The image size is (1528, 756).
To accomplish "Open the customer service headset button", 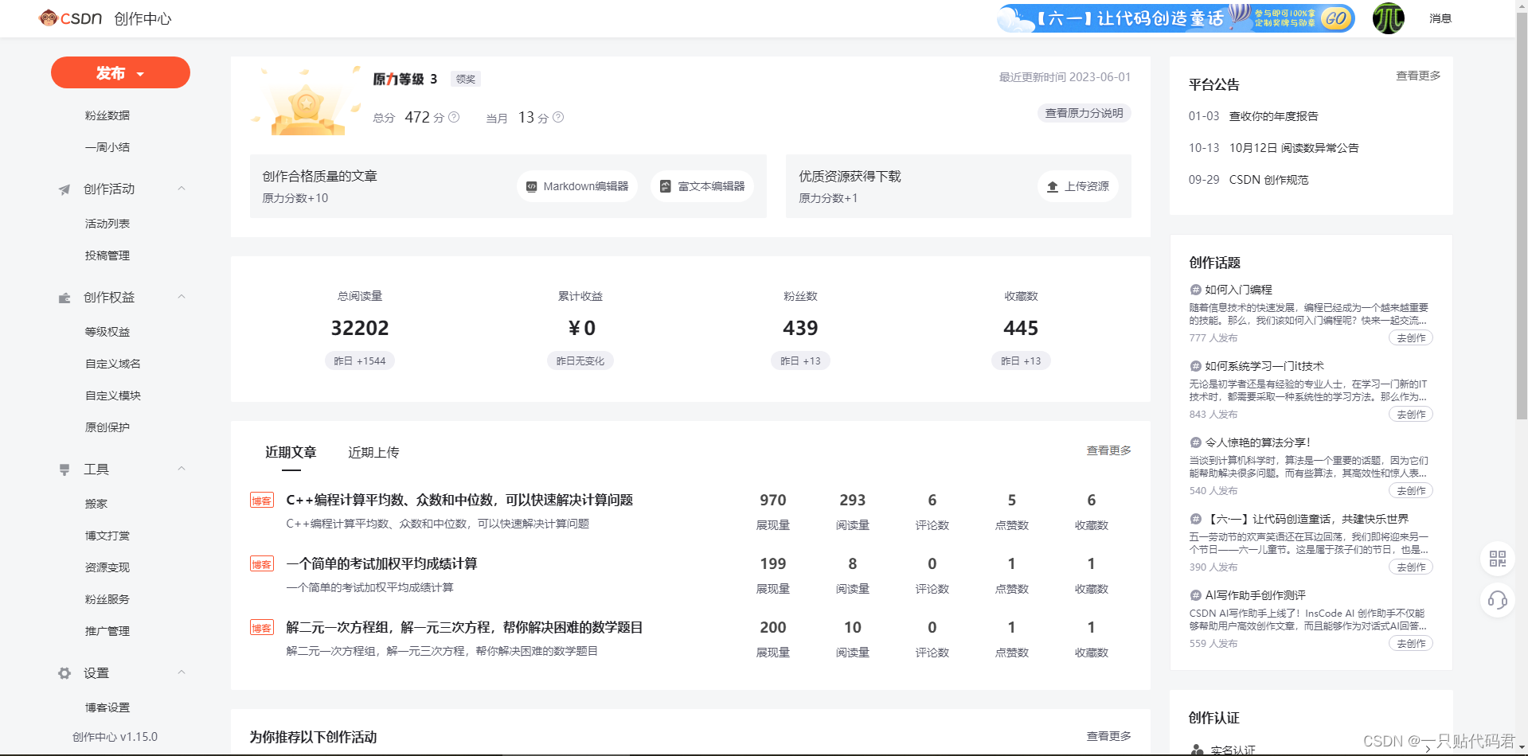I will (1497, 600).
